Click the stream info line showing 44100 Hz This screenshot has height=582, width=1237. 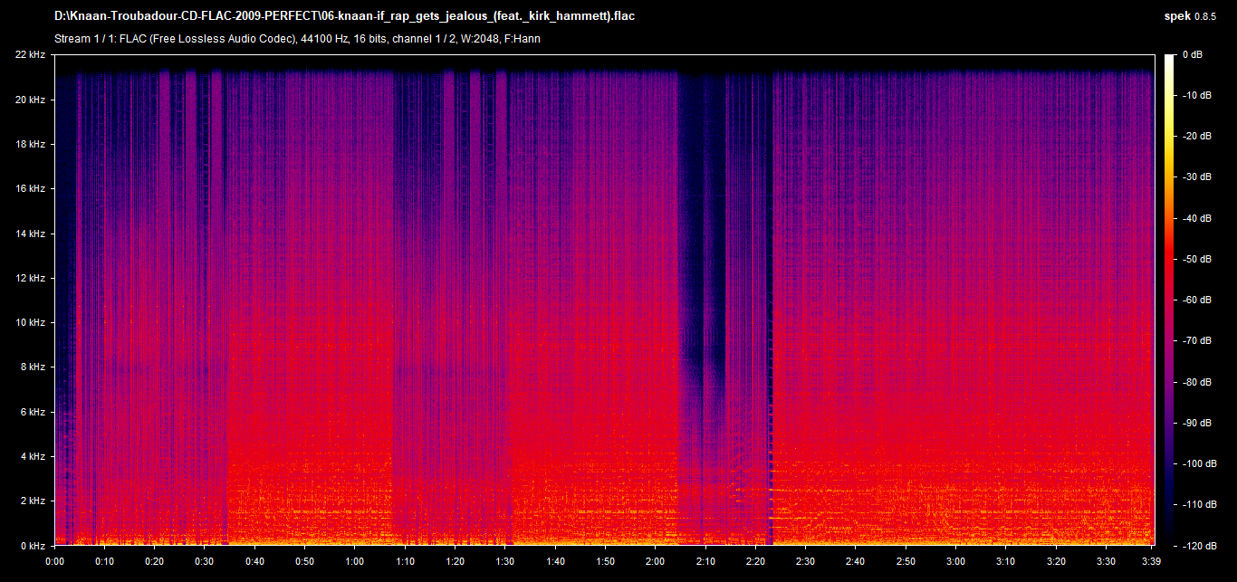[x=298, y=39]
